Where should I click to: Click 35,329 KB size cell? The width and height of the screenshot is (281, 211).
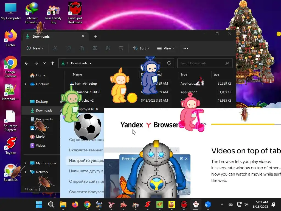[x=224, y=84]
